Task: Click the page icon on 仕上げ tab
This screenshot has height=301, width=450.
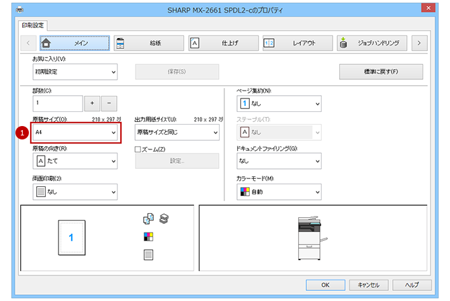Action: click(195, 44)
